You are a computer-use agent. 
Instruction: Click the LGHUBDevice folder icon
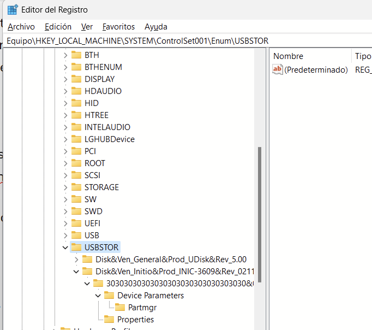coord(76,139)
